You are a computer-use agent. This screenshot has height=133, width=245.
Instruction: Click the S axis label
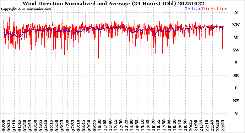[x=236, y=63]
